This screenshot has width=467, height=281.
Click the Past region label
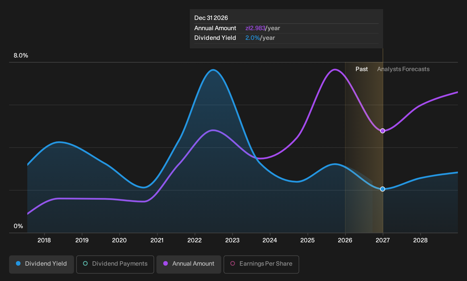click(x=361, y=69)
